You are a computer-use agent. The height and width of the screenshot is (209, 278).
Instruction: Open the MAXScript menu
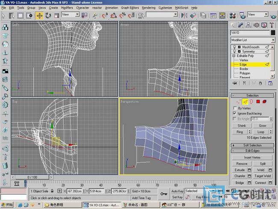tap(181, 8)
